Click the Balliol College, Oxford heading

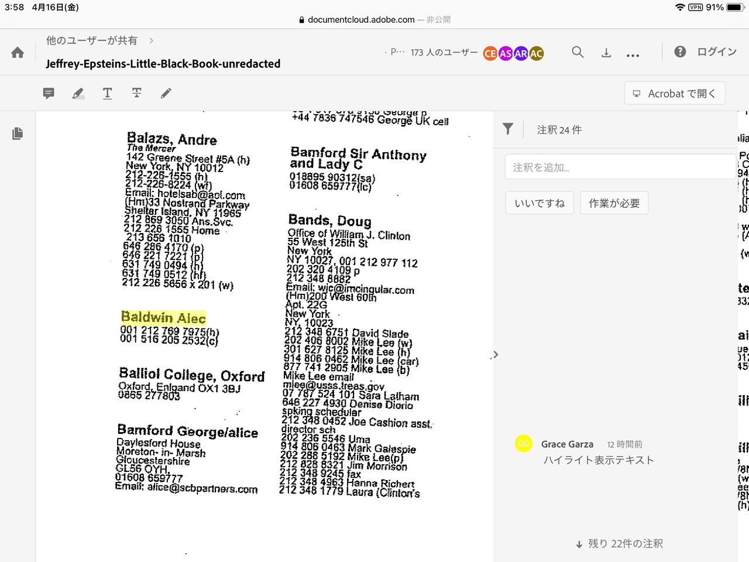[192, 375]
